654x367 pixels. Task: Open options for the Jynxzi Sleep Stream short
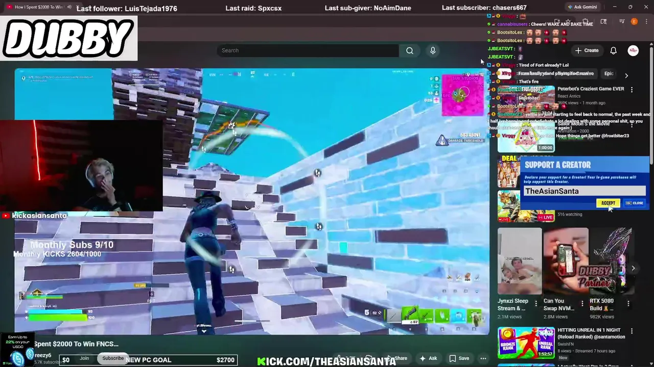click(535, 304)
